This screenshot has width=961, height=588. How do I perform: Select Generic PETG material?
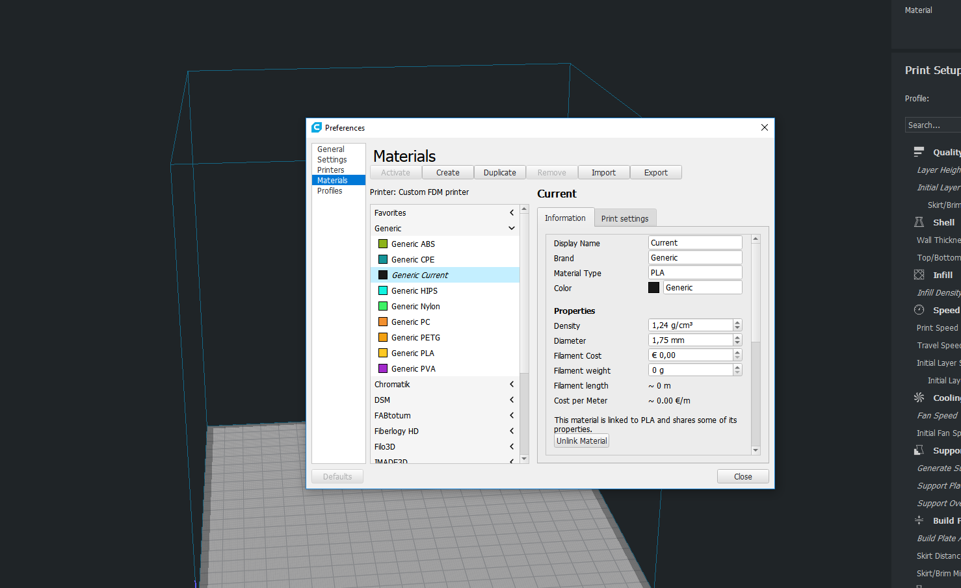click(x=445, y=337)
